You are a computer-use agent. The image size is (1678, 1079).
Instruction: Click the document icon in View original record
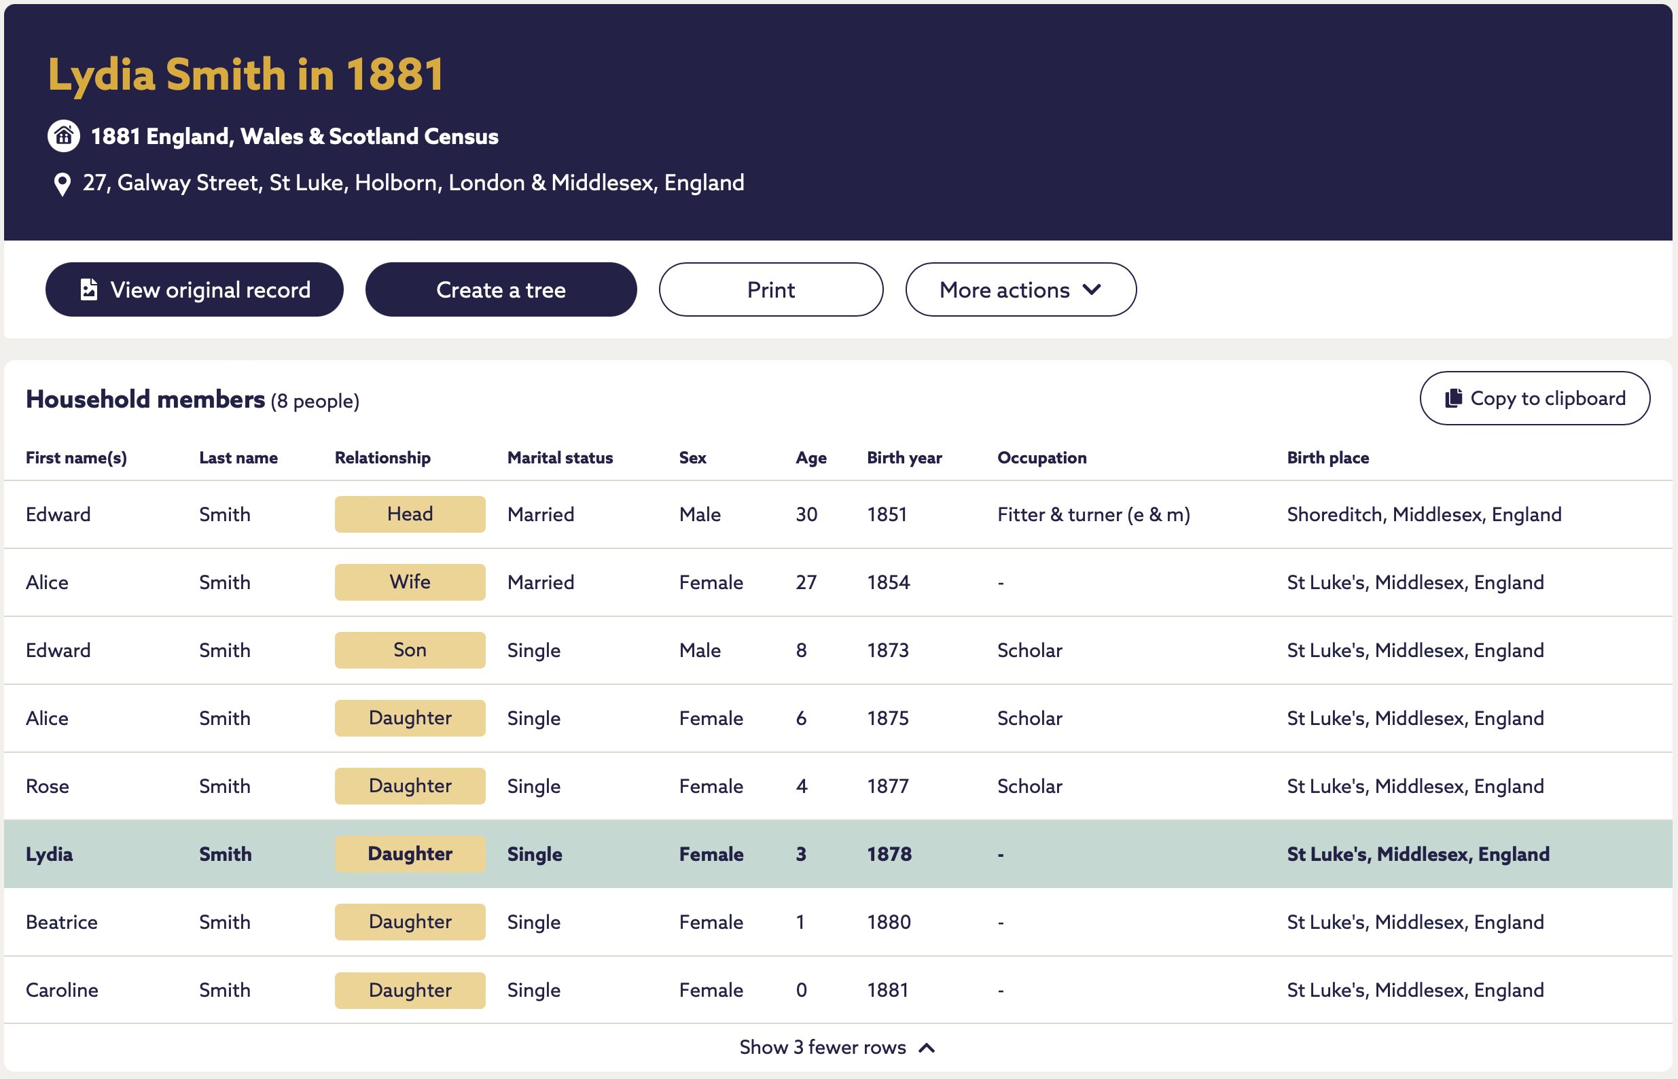click(x=89, y=289)
